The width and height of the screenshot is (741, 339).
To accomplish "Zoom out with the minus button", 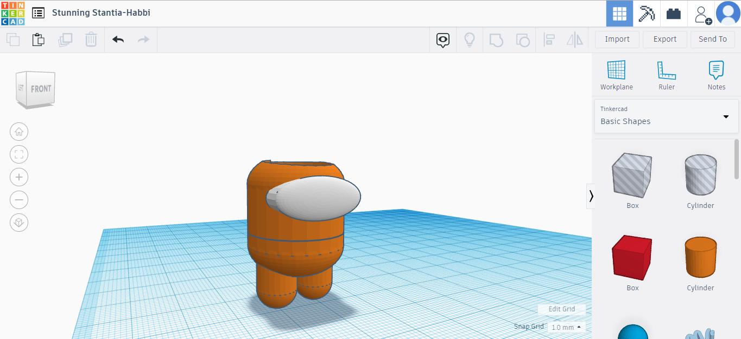I will 19,200.
